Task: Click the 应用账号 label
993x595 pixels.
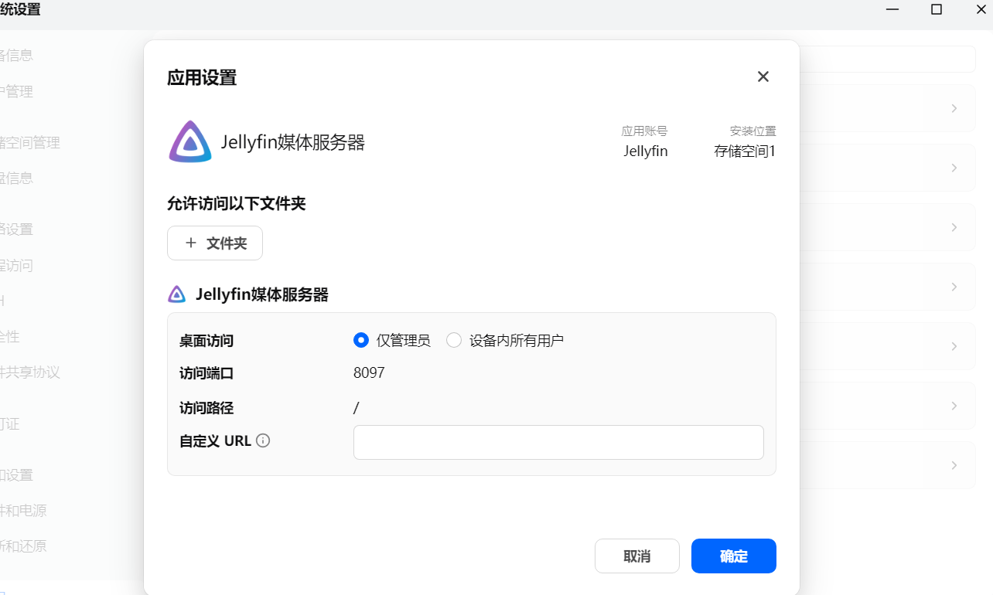Action: point(644,131)
